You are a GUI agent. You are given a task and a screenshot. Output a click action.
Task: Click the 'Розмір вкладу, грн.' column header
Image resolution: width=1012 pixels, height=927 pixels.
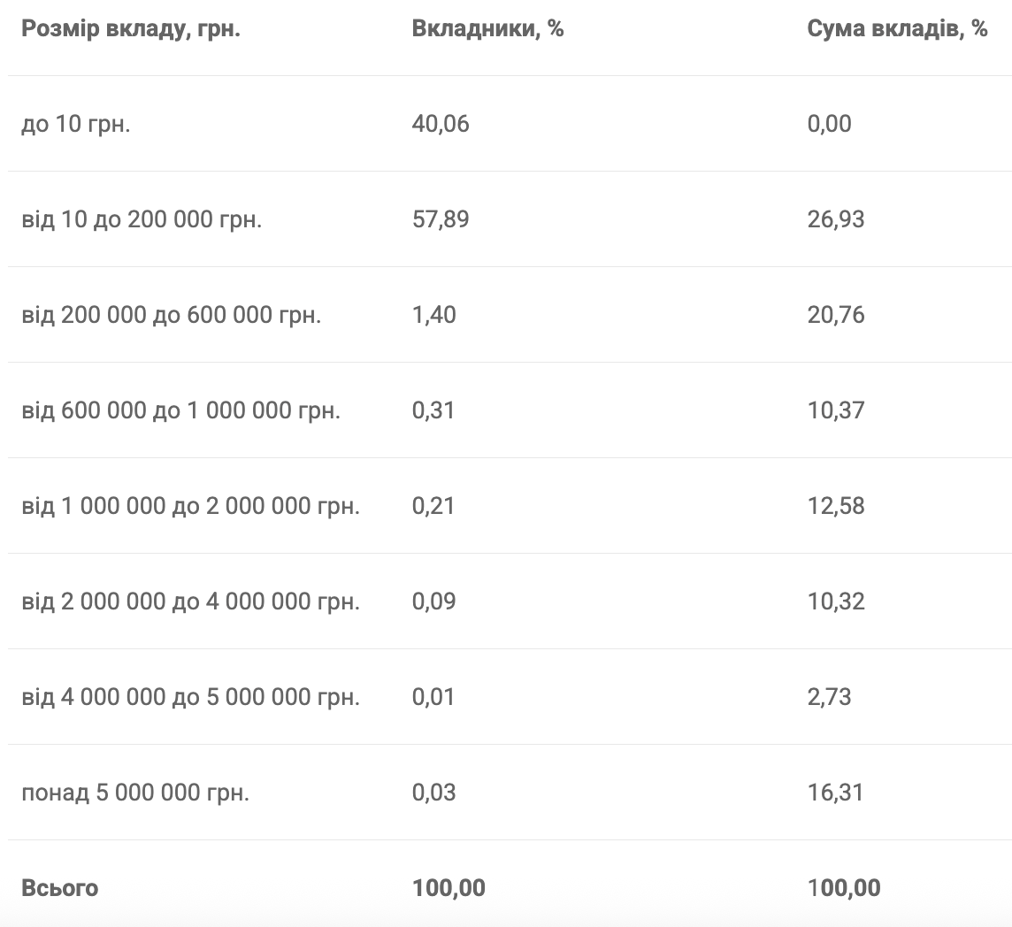coord(131,28)
